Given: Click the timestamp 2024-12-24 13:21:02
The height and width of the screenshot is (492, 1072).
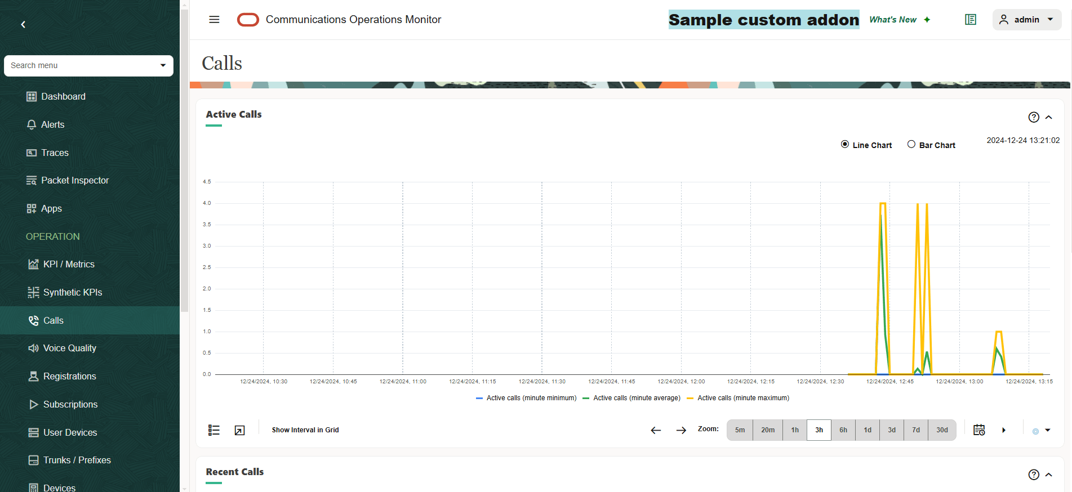Looking at the screenshot, I should [1023, 140].
